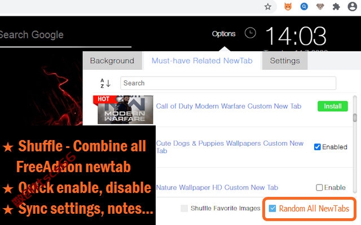The width and height of the screenshot is (361, 225).
Task: Check Enable for Nature Wallpaper HD
Action: (319, 187)
